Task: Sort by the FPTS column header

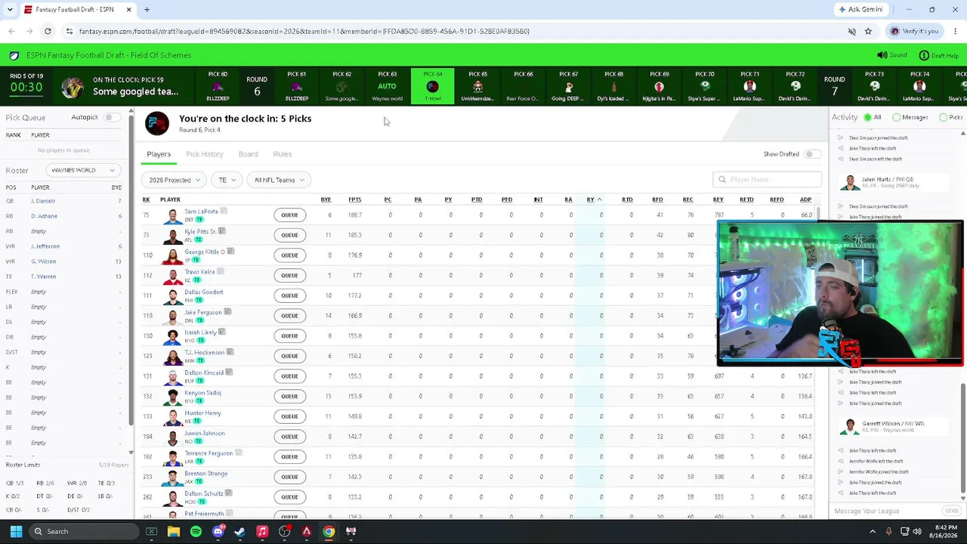Action: [354, 199]
